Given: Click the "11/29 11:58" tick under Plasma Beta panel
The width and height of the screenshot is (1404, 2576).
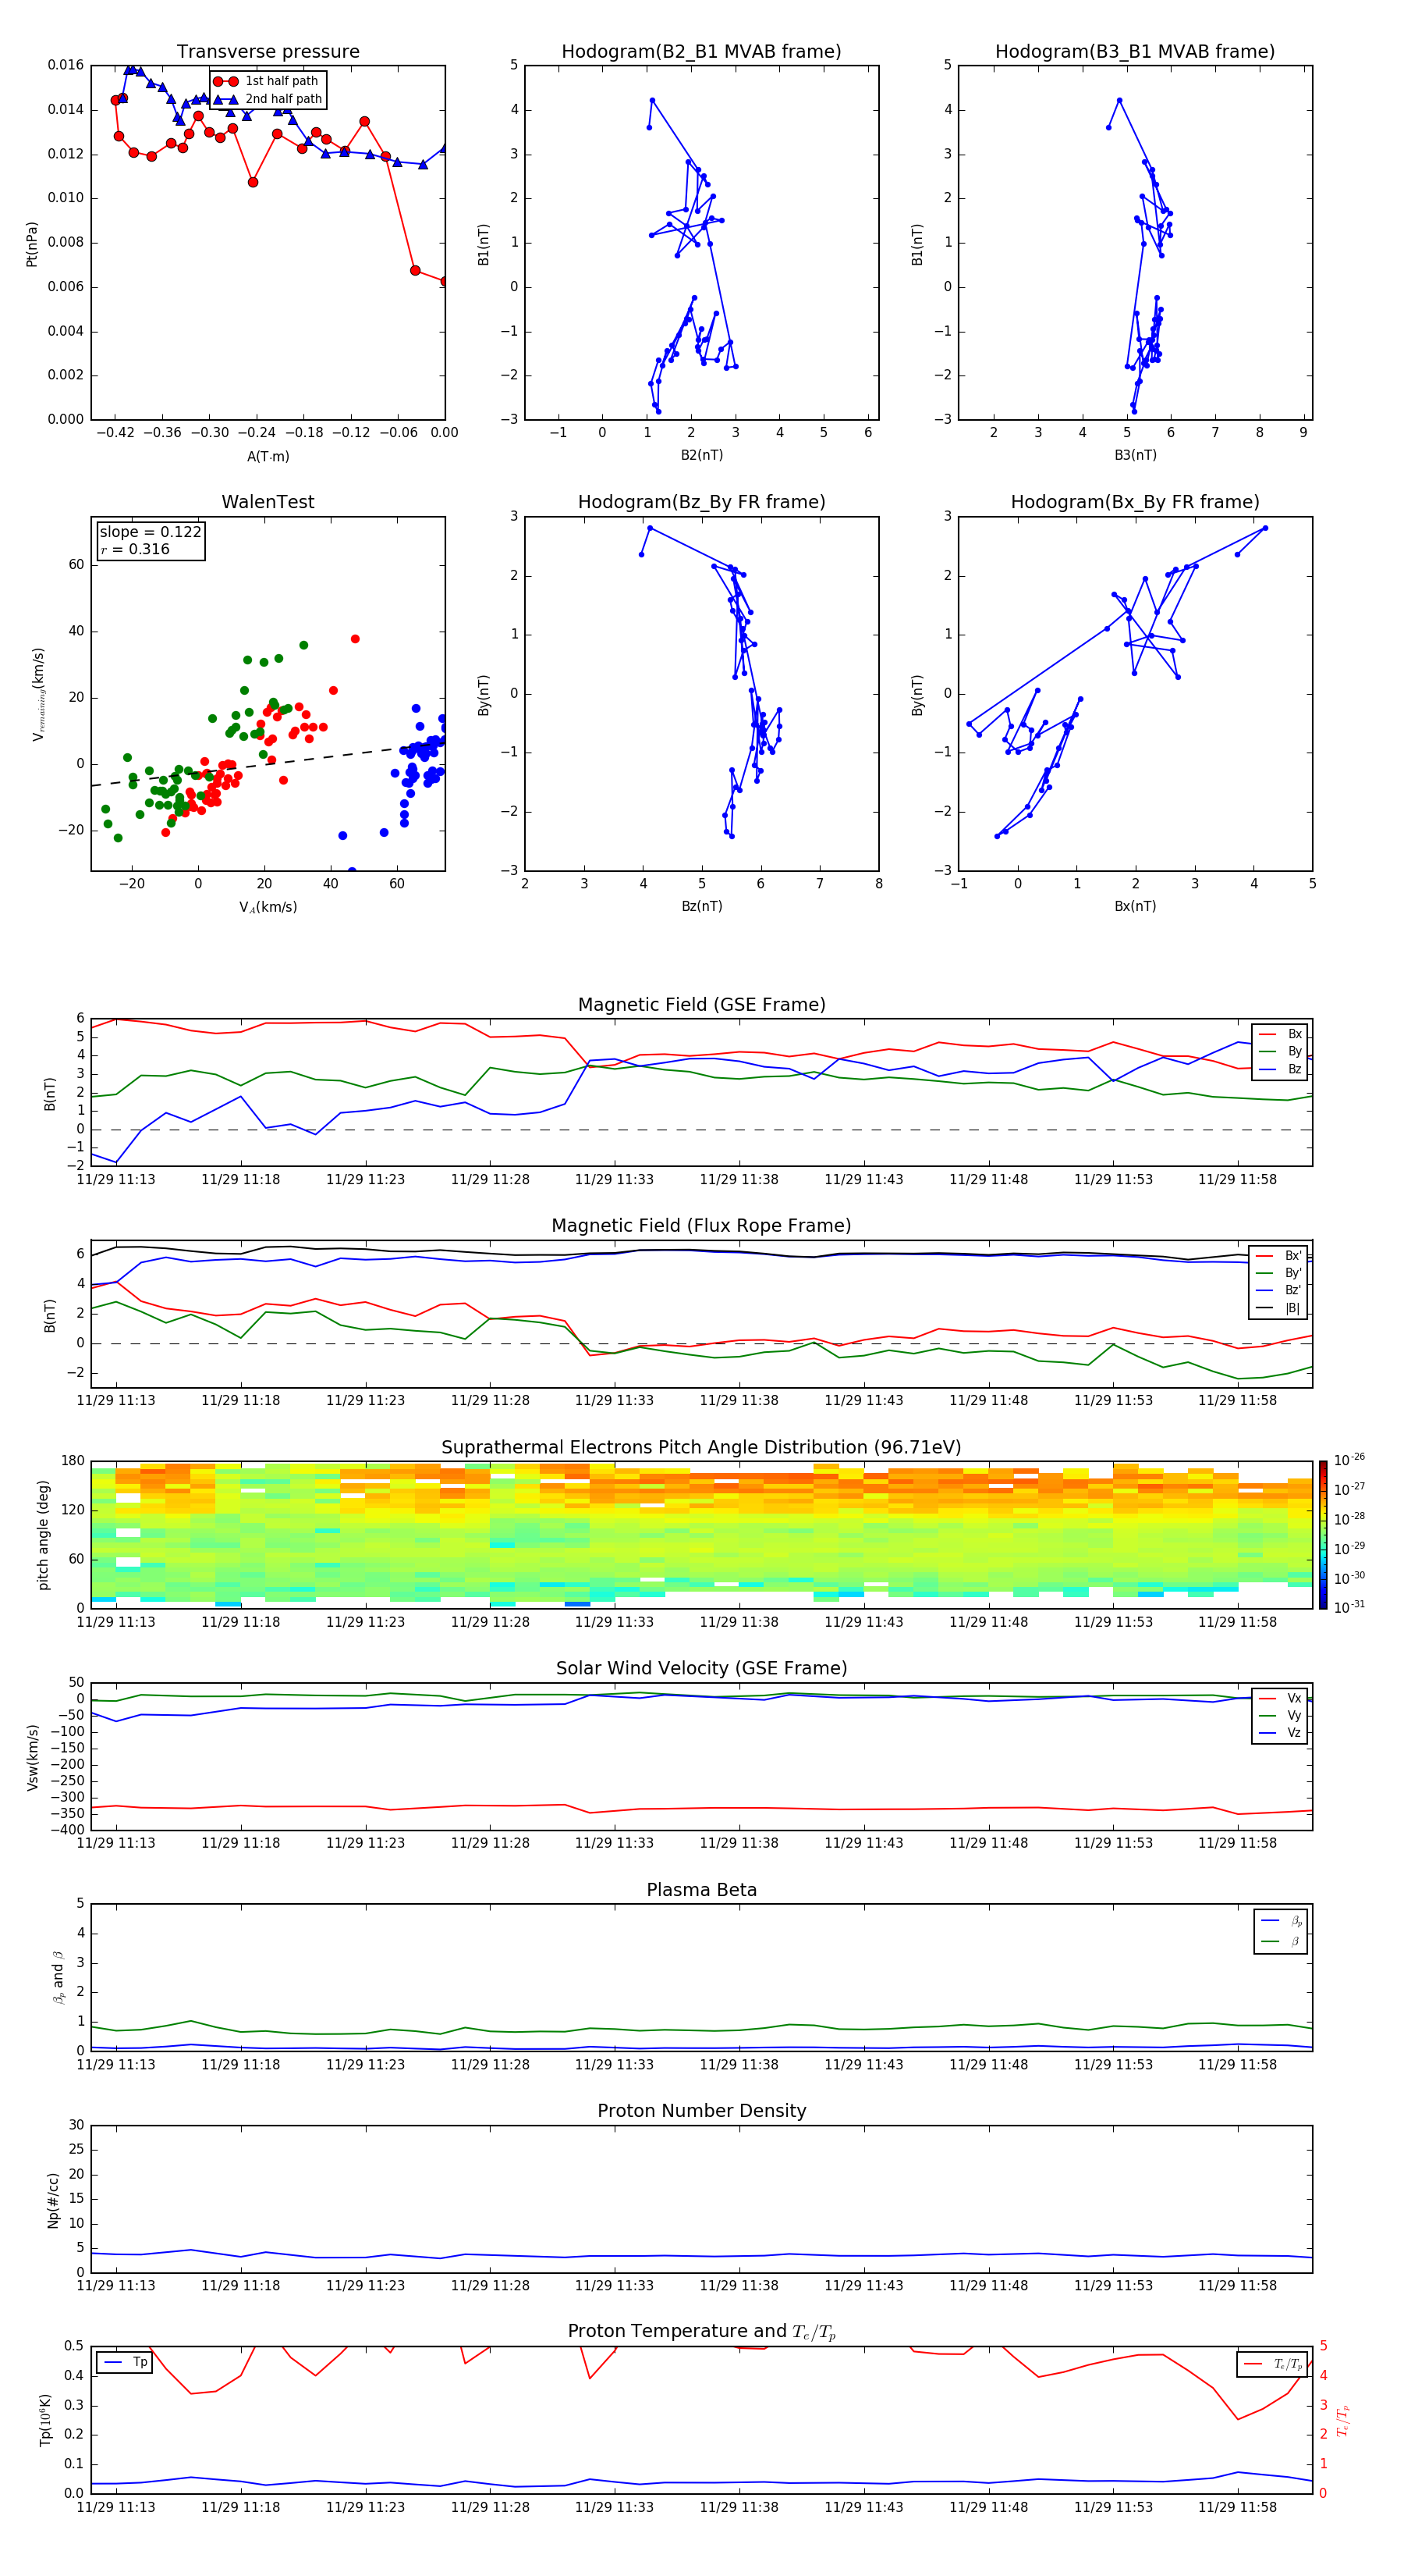Looking at the screenshot, I should click(1237, 2064).
